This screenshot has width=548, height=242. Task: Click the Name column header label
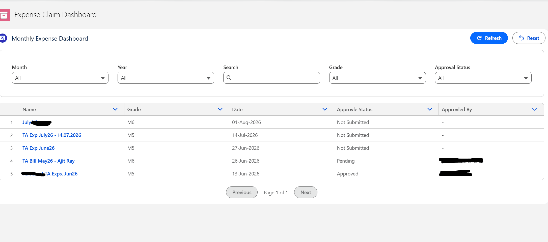(29, 109)
